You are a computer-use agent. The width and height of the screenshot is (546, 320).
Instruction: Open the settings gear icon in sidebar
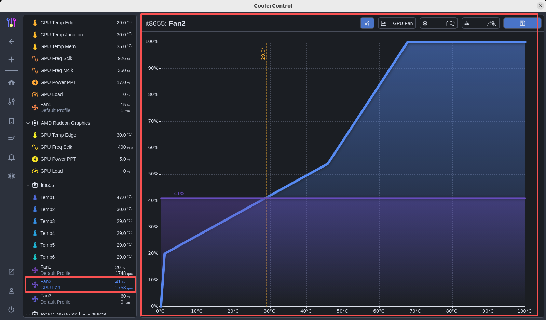click(11, 176)
